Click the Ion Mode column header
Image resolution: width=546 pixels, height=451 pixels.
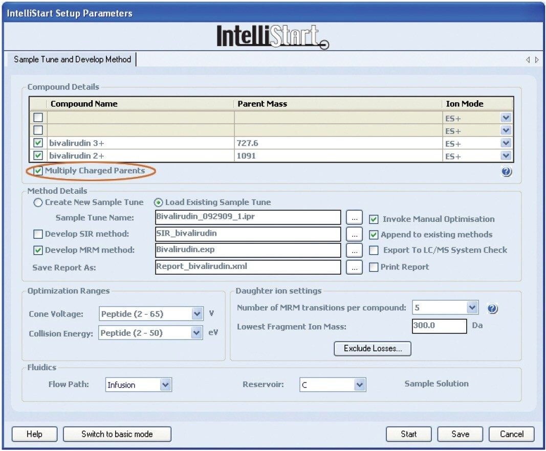pyautogui.click(x=477, y=104)
